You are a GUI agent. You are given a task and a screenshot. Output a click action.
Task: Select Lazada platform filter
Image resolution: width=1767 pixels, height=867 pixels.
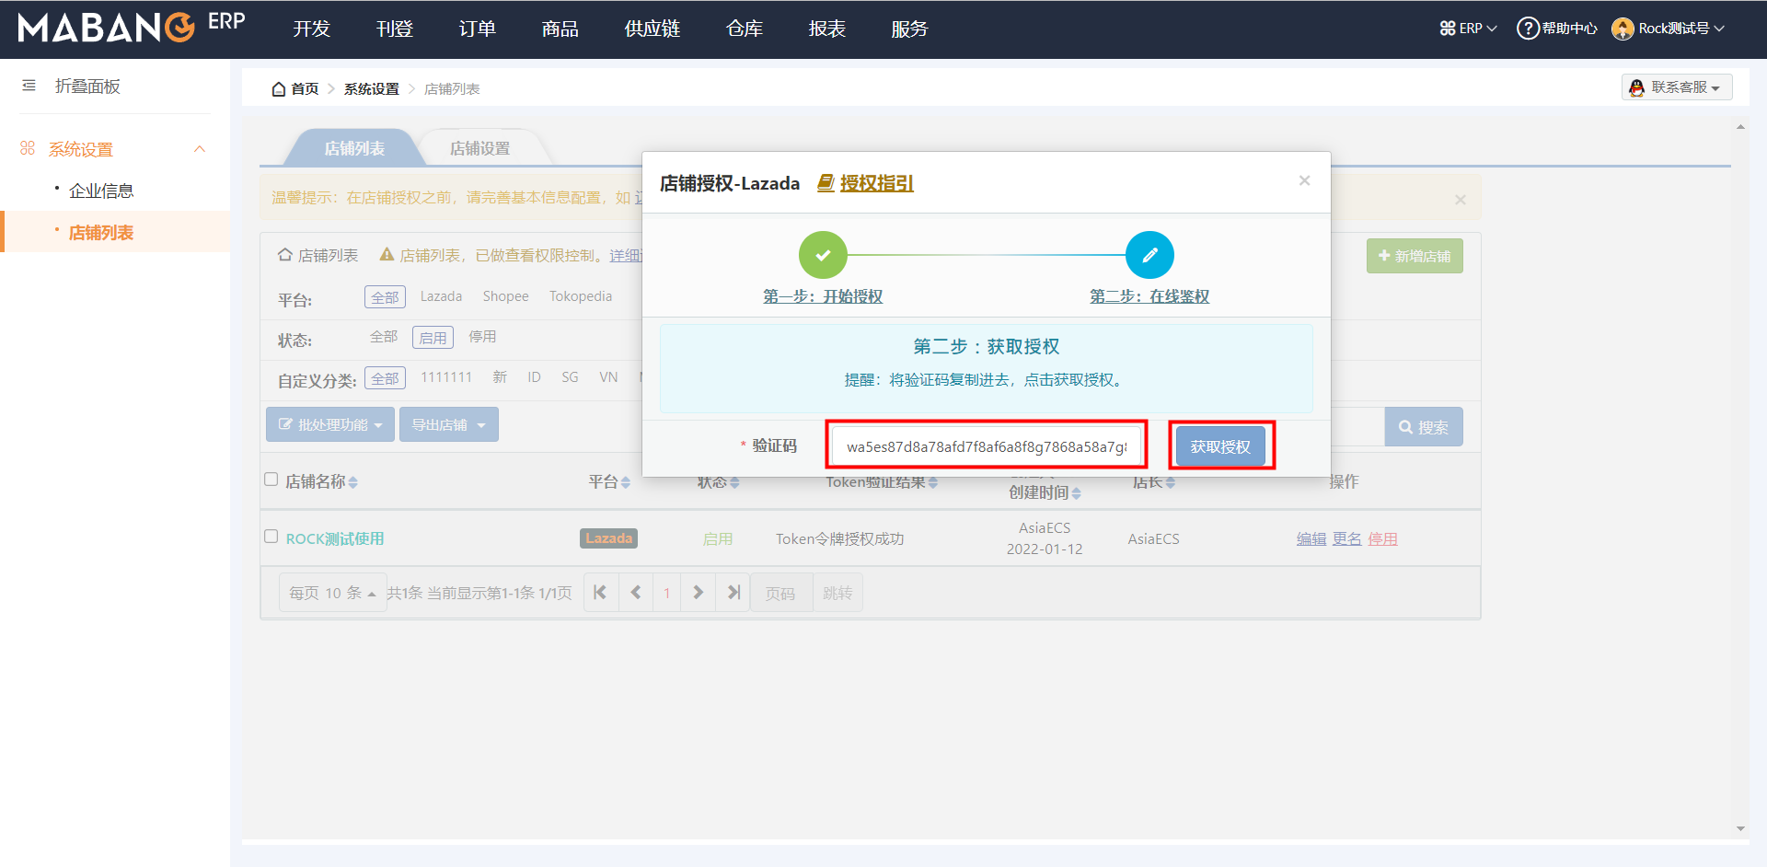tap(441, 296)
